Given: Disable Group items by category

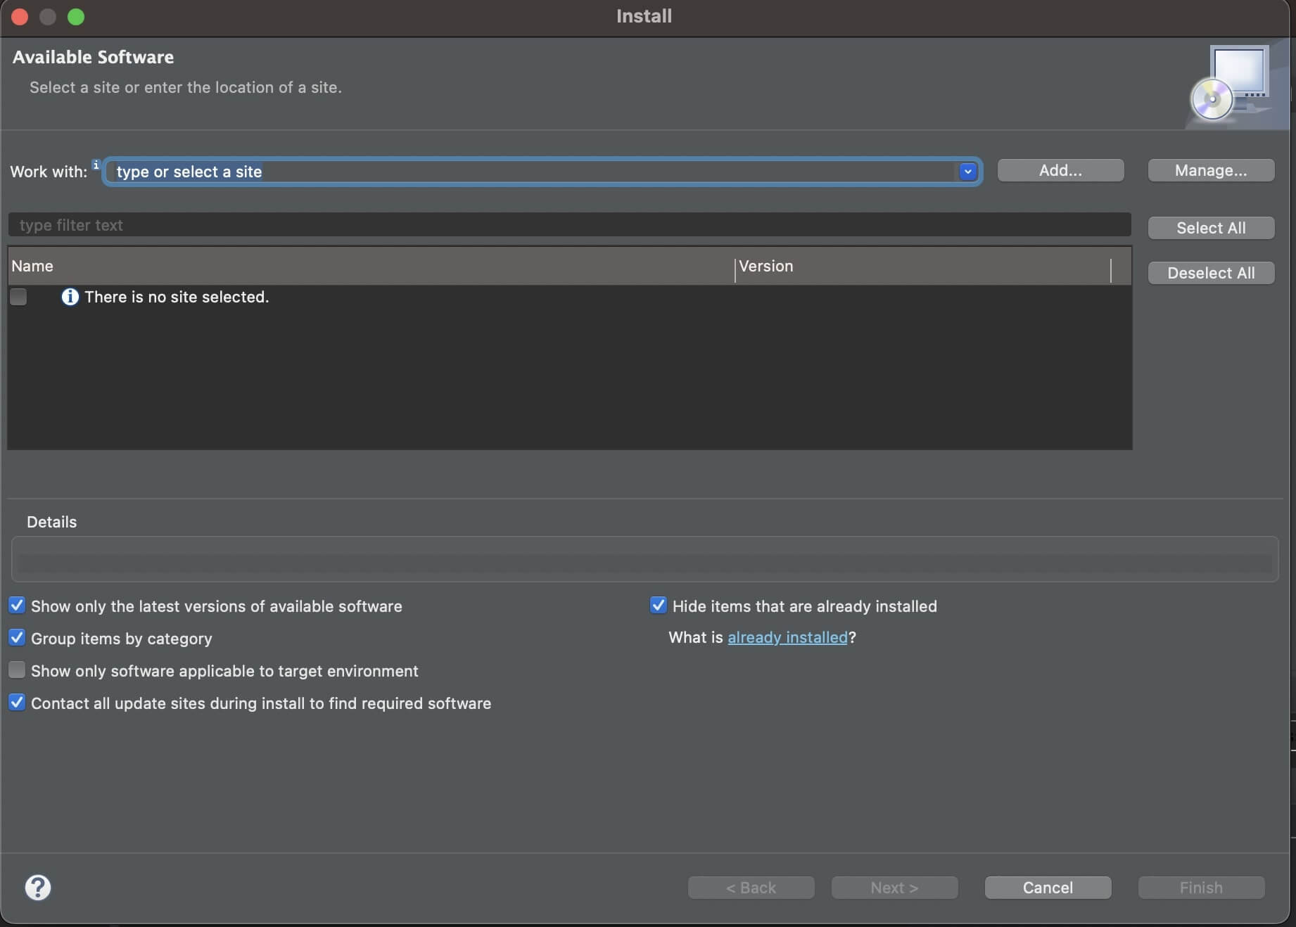Looking at the screenshot, I should tap(18, 637).
